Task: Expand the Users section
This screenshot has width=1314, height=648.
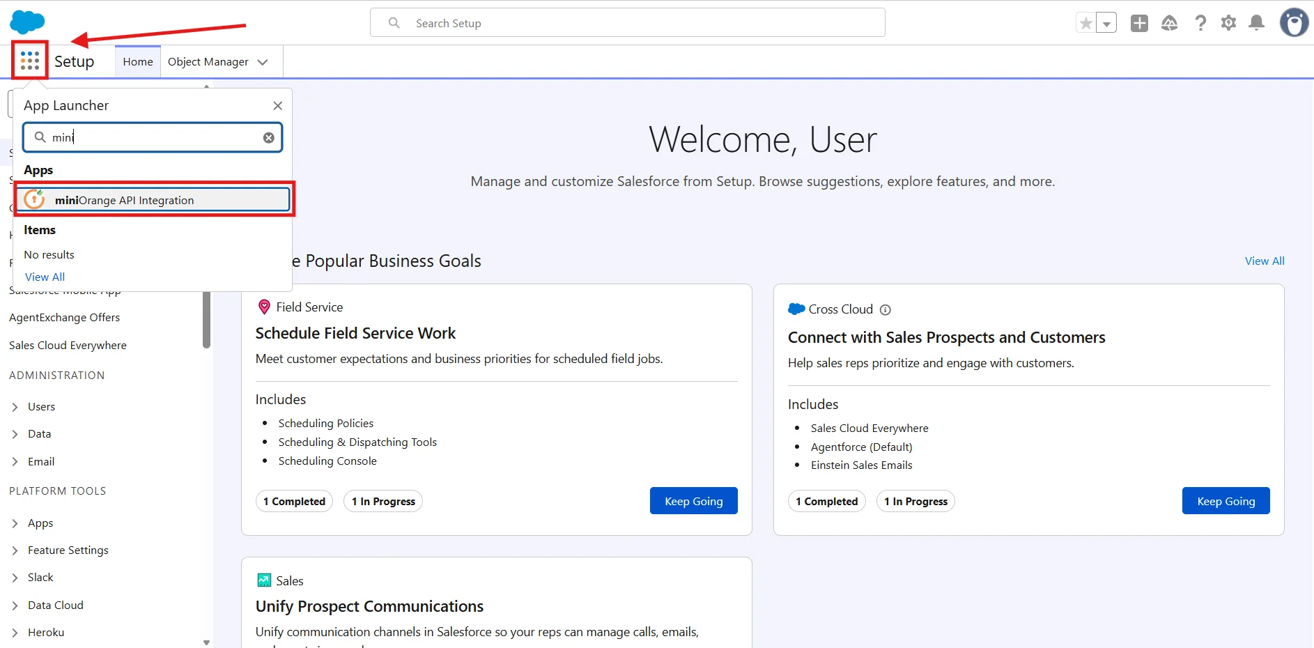Action: [x=15, y=407]
